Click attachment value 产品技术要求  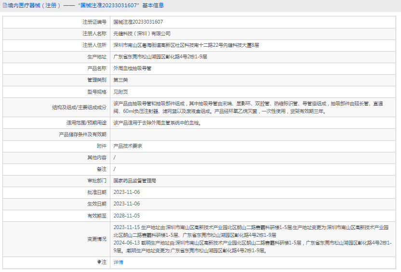point(128,146)
